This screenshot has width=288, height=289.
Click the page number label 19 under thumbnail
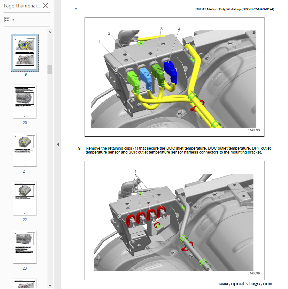pyautogui.click(x=25, y=74)
